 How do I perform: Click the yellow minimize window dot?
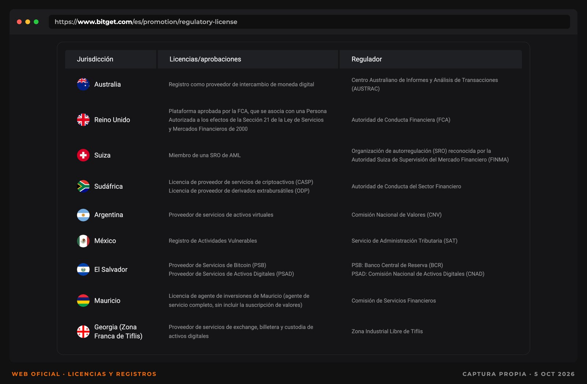coord(28,22)
